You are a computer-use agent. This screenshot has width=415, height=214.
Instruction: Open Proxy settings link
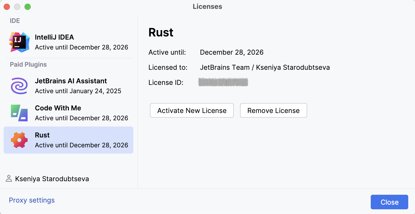[x=32, y=200]
